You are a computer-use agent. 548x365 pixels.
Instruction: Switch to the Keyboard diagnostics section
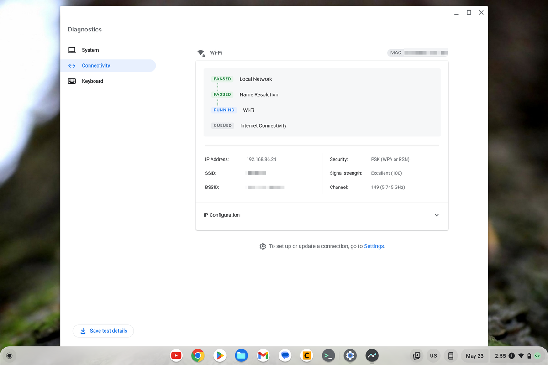point(92,81)
